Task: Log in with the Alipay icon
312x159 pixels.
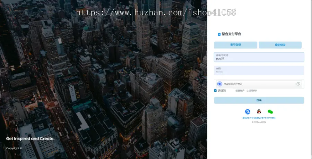Action: pyautogui.click(x=248, y=111)
